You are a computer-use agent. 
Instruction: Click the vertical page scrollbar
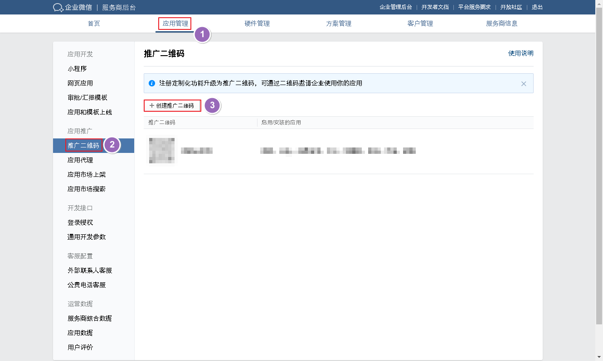(599, 167)
